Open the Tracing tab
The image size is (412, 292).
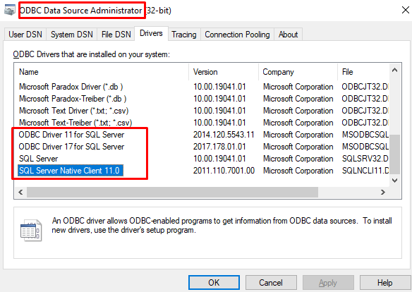coord(184,35)
